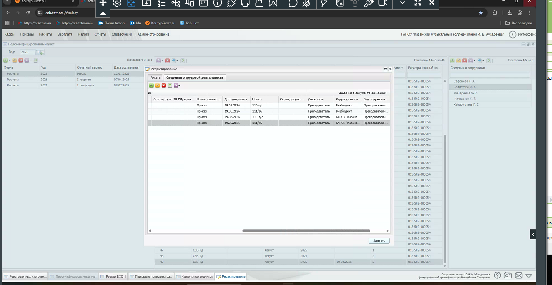The image size is (552, 285).
Task: Open the purple gear dropdown in left reports panel
Action: pos(27,60)
